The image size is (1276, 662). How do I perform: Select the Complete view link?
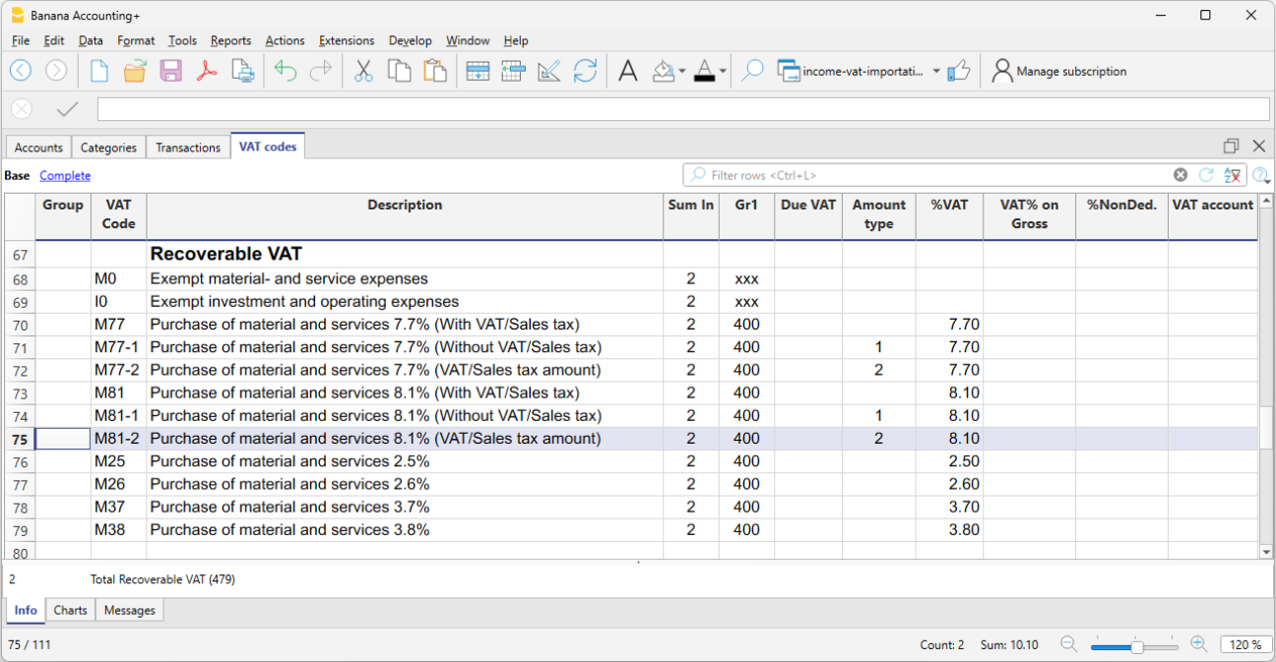tap(65, 175)
